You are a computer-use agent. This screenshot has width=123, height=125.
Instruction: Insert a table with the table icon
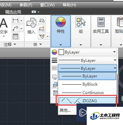click(15, 36)
